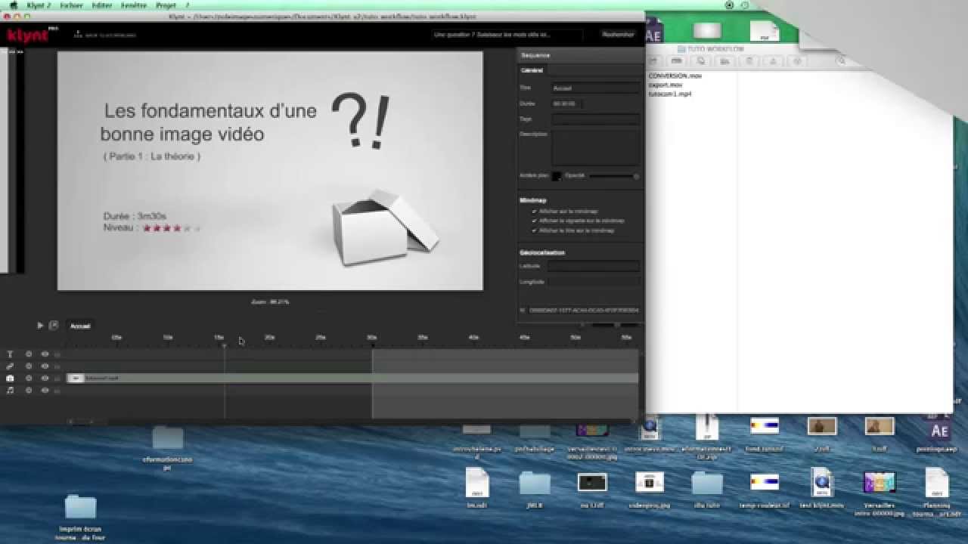This screenshot has height=544, width=968.
Task: Open the Général tab in Séquence panel
Action: point(532,70)
